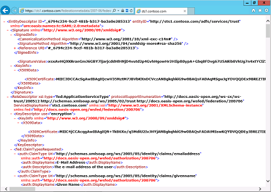Open the Tools gear menu
The width and height of the screenshot is (271, 192).
pos(267,11)
